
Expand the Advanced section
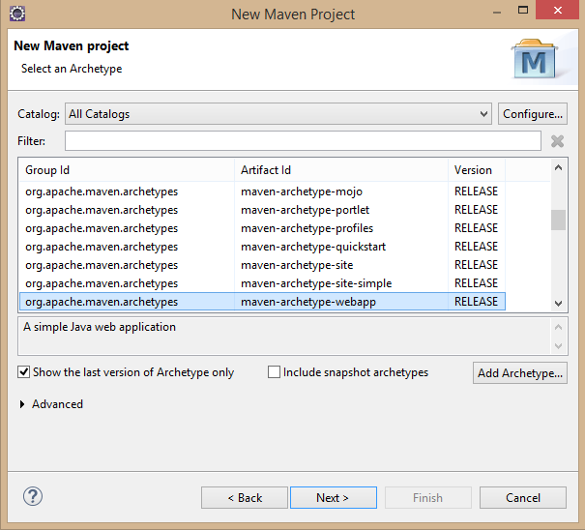coord(22,404)
